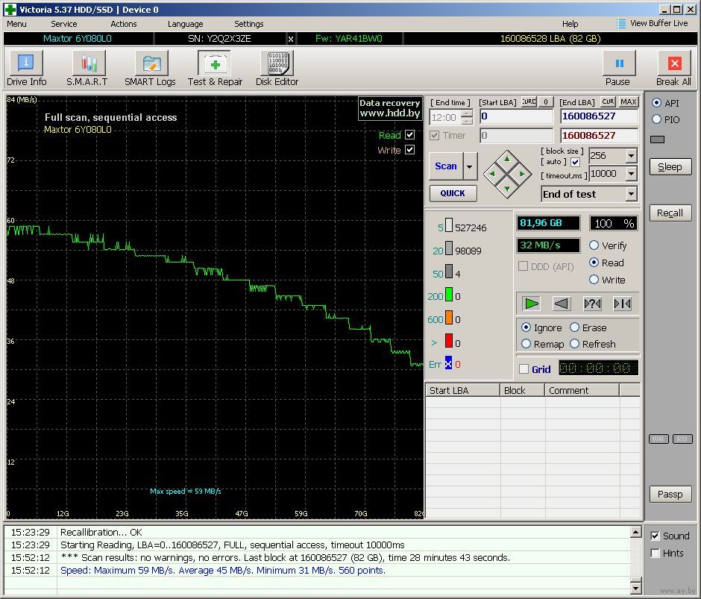
Task: Select the Write scan mode
Action: point(594,280)
